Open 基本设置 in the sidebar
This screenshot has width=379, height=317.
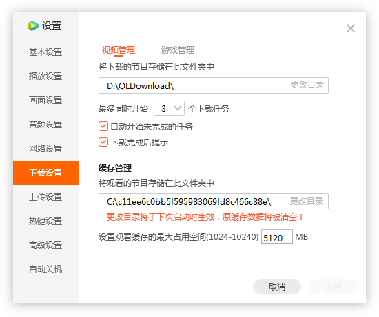click(x=45, y=52)
